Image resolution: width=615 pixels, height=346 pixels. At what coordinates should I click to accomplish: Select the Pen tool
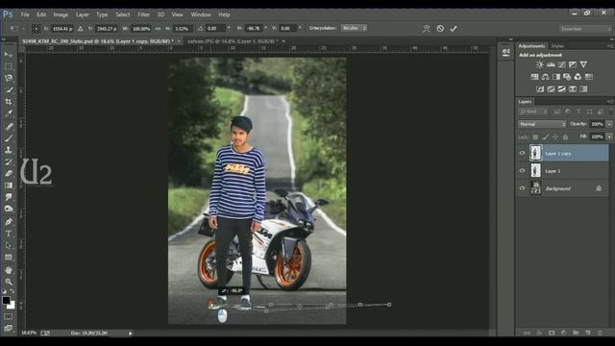pyautogui.click(x=9, y=222)
